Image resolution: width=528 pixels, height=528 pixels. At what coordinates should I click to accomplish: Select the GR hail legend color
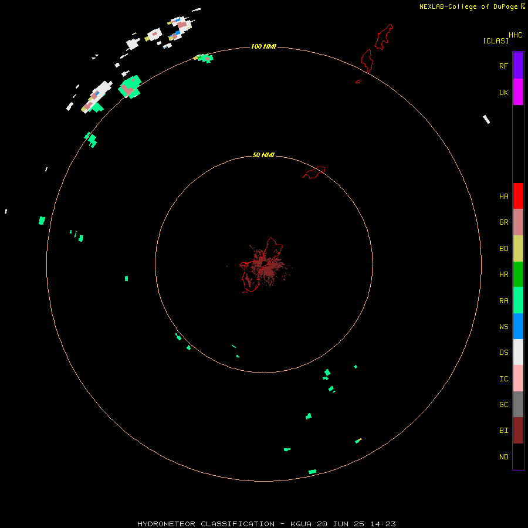(518, 222)
